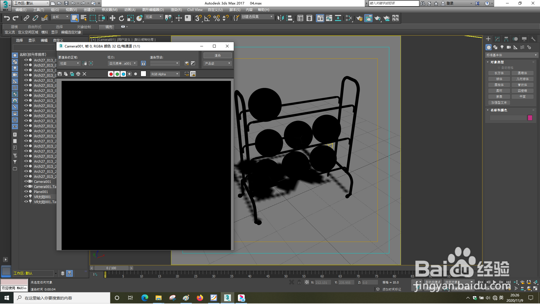Click the Save Image icon in render window

60,74
